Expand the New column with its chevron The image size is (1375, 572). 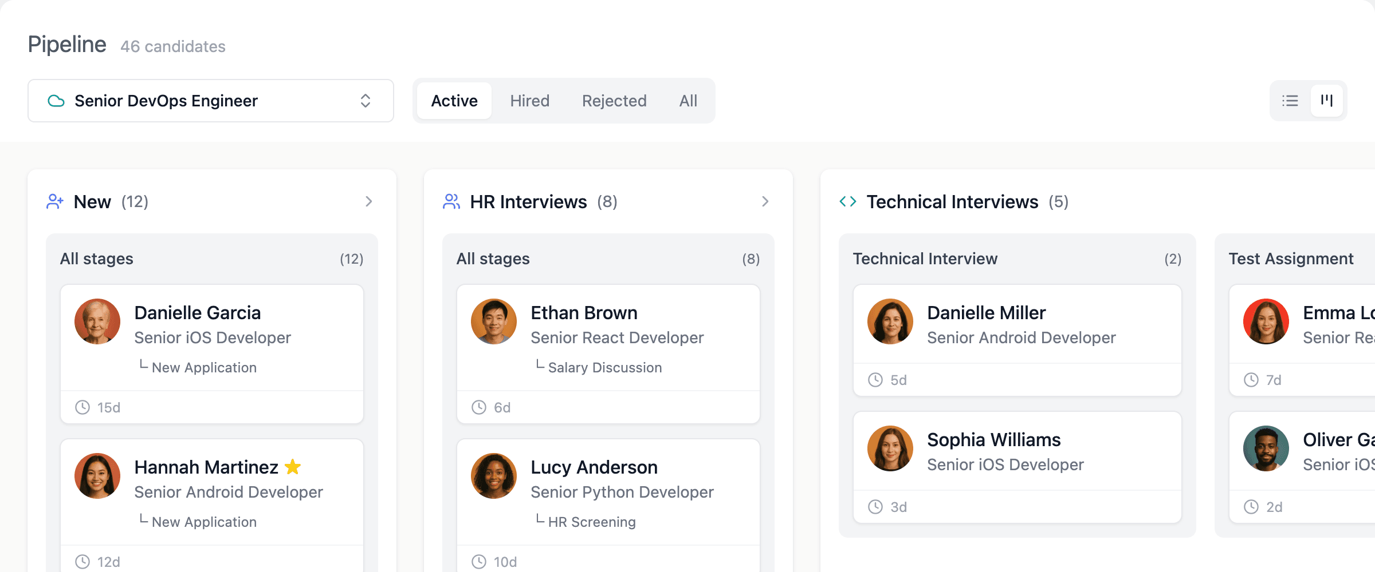tap(368, 201)
